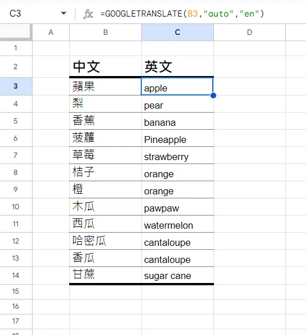Screen dimensions: 306x335
Task: Select row 5 header
Action: click(x=16, y=121)
